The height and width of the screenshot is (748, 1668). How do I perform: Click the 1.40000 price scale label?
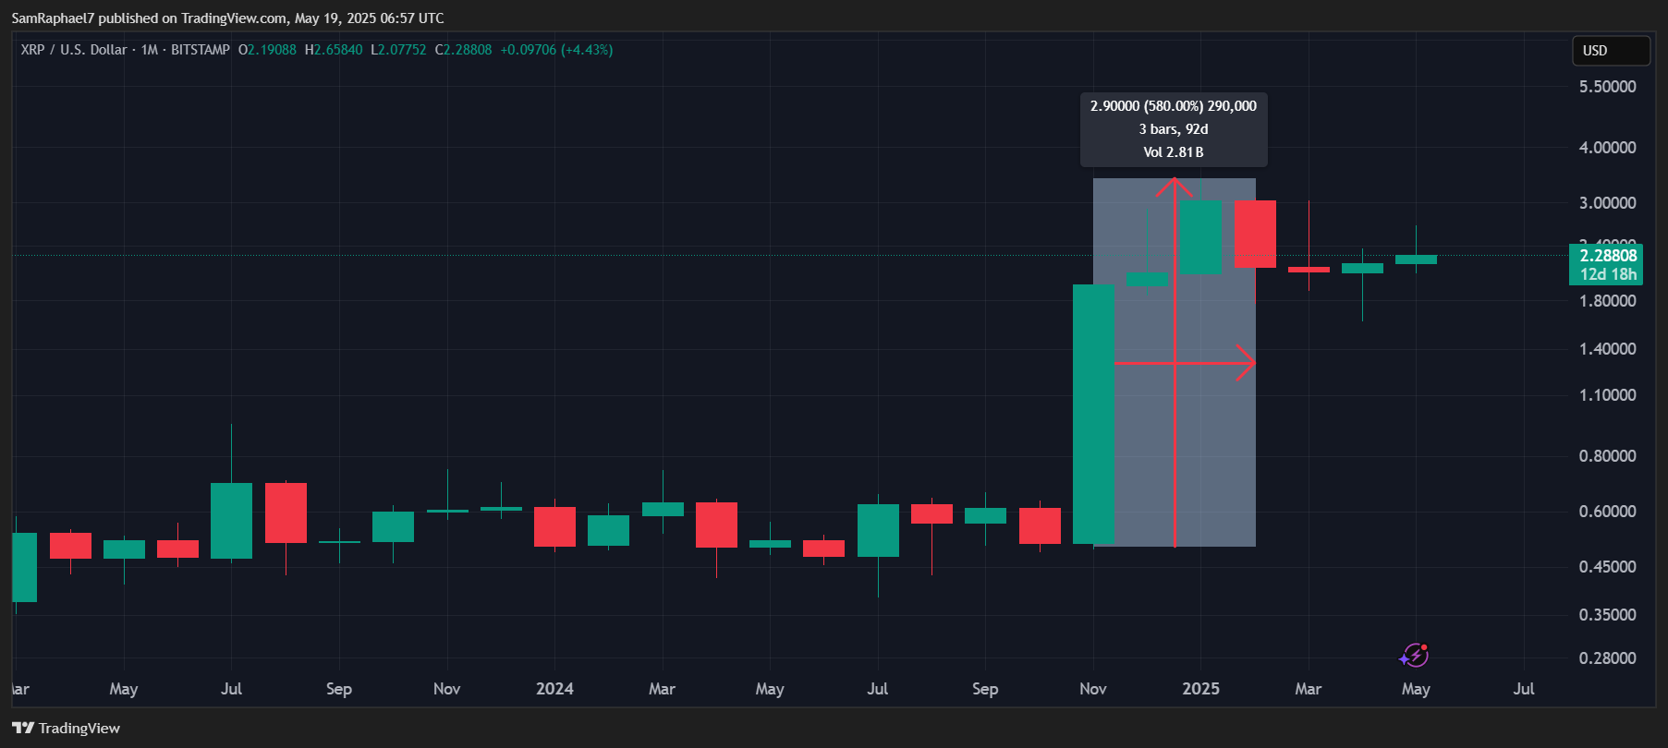point(1607,349)
